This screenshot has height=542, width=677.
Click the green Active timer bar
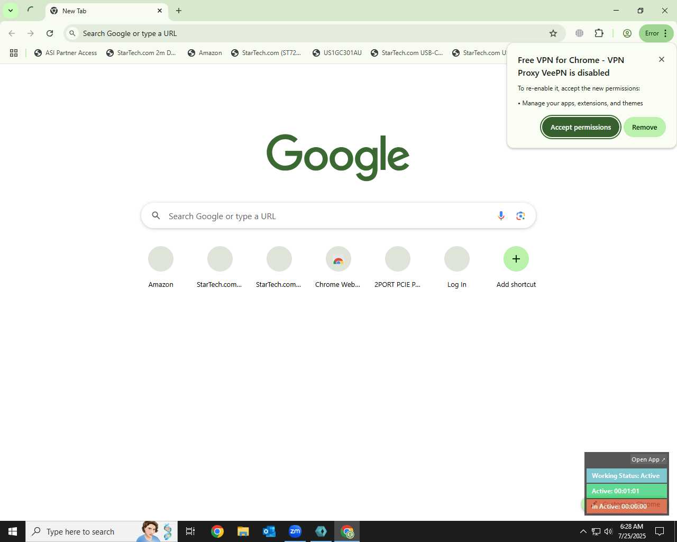[627, 491]
